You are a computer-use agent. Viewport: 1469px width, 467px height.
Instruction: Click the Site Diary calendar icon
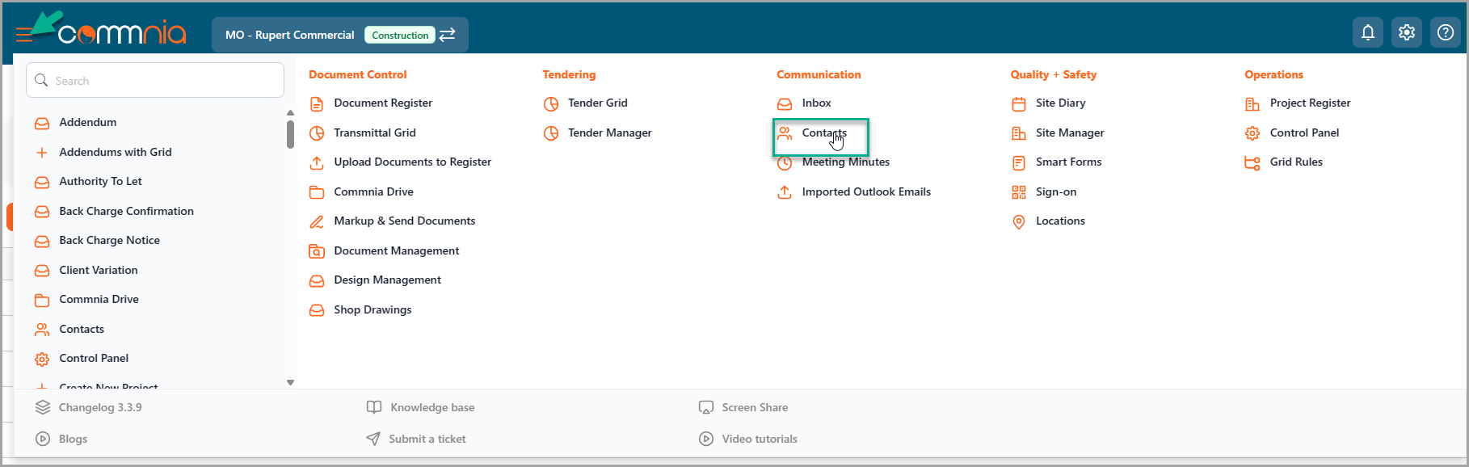(x=1018, y=103)
